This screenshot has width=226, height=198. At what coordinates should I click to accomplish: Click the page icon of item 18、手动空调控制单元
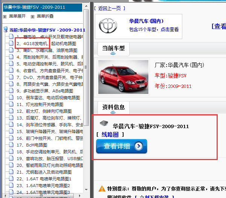[x=11, y=151]
